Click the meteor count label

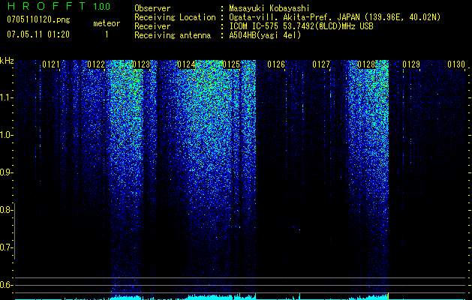point(107,23)
